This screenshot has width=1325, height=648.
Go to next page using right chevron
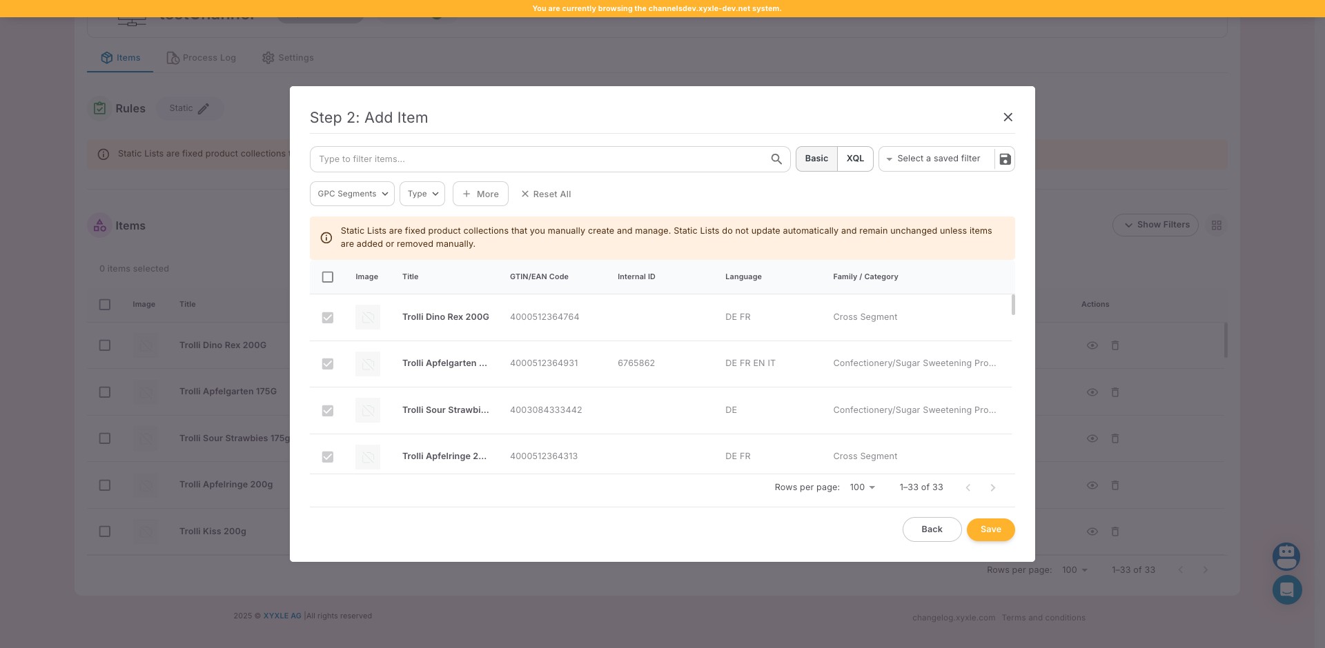992,487
